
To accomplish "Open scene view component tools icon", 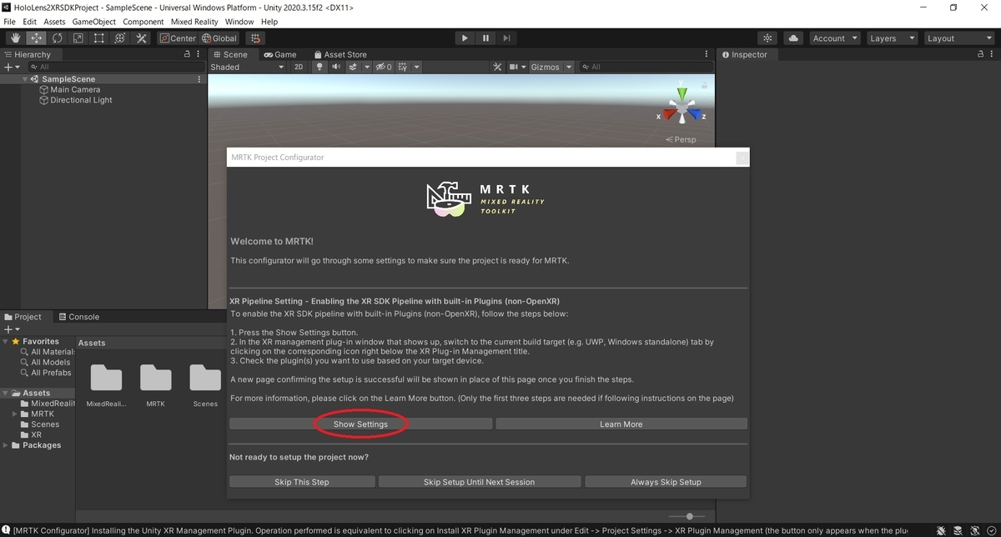I will [x=497, y=67].
